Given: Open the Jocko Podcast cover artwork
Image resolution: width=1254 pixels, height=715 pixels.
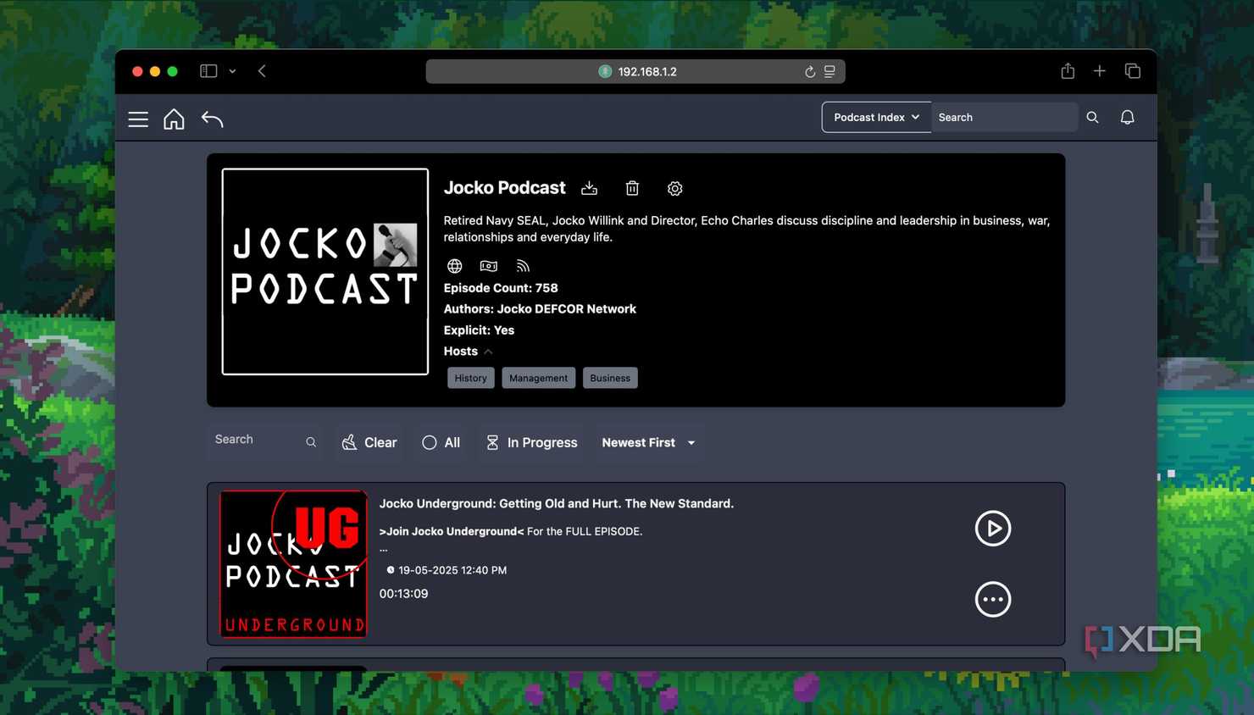Looking at the screenshot, I should pyautogui.click(x=325, y=271).
